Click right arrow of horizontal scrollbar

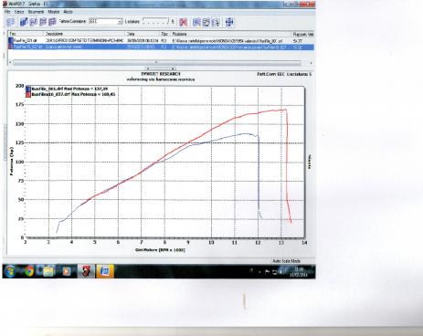click(x=311, y=63)
